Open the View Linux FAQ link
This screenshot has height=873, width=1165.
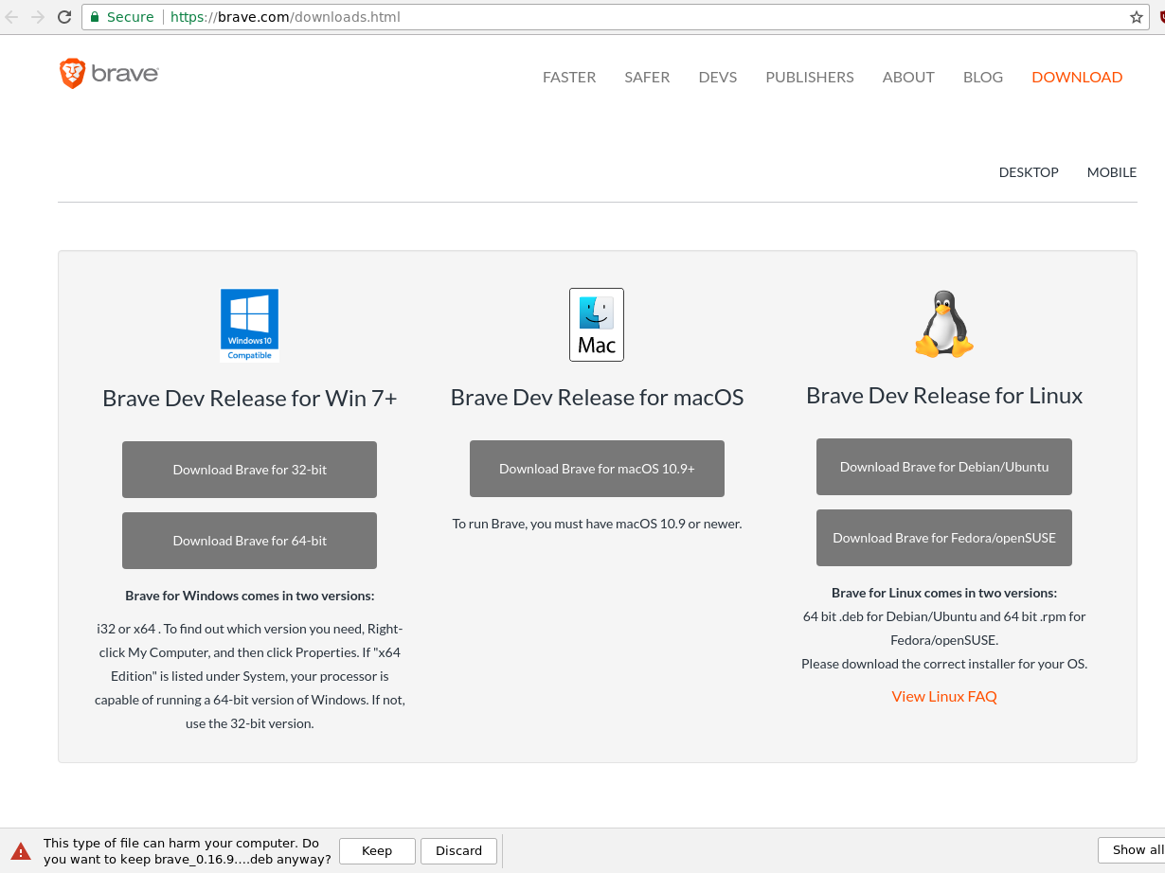click(944, 697)
